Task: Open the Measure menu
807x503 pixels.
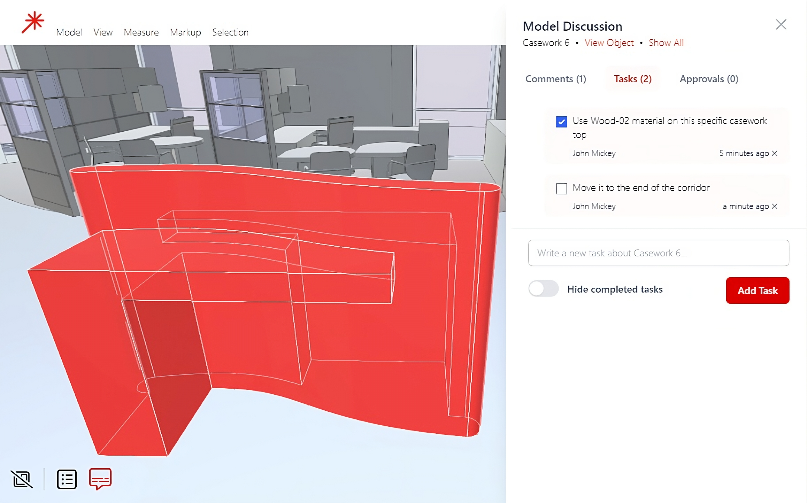Action: (x=141, y=32)
